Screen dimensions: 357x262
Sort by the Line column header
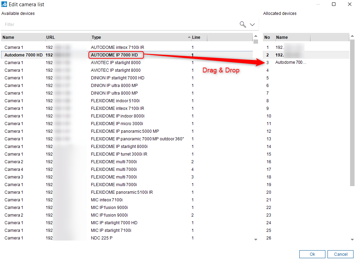click(x=199, y=37)
